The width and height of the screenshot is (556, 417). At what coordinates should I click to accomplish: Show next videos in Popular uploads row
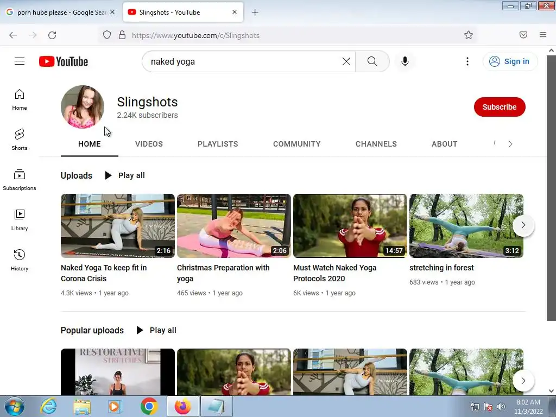point(523,381)
